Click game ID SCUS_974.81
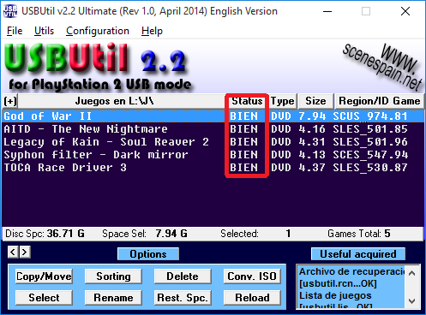426x315 pixels. [370, 116]
